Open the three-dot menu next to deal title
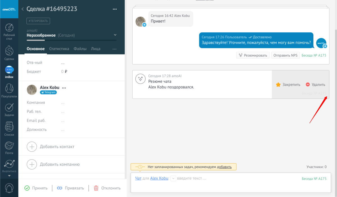Image resolution: width=337 pixels, height=197 pixels. tap(115, 9)
